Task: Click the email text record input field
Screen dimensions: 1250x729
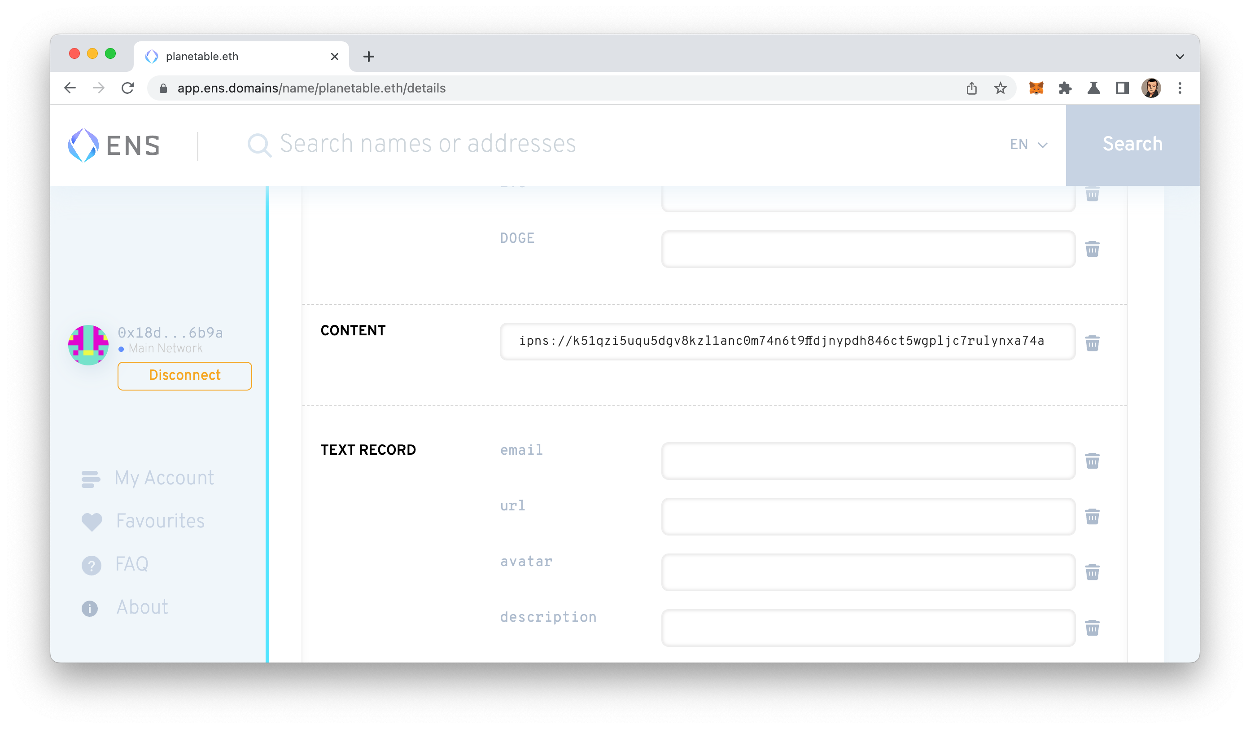Action: (869, 461)
